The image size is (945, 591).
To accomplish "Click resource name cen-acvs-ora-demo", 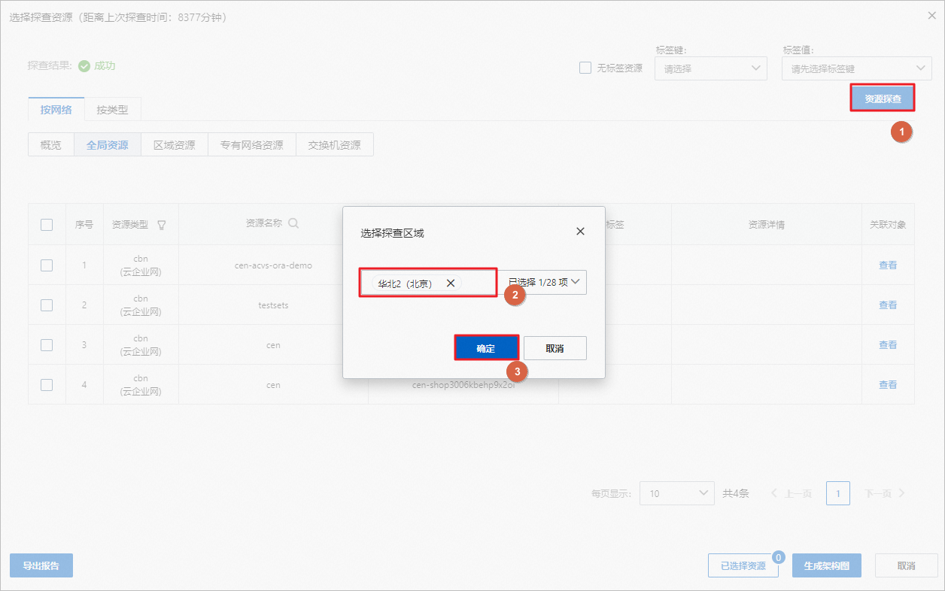I will point(273,265).
